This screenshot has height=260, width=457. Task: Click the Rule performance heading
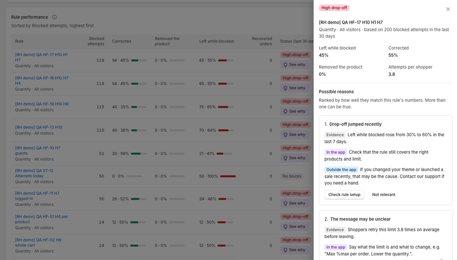click(x=29, y=17)
